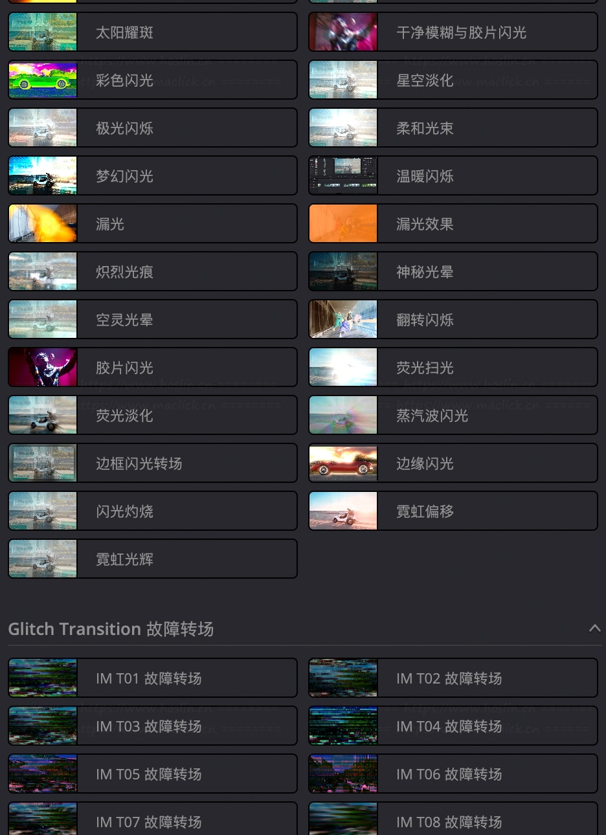606x835 pixels.
Task: Click the IM T06 故障转场 thumbnail
Action: 343,774
